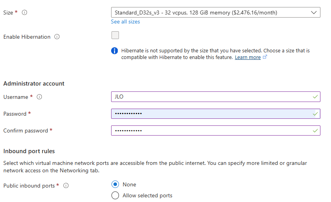Click the green checkmark in Confirm password field
This screenshot has width=331, height=202.
coord(315,131)
